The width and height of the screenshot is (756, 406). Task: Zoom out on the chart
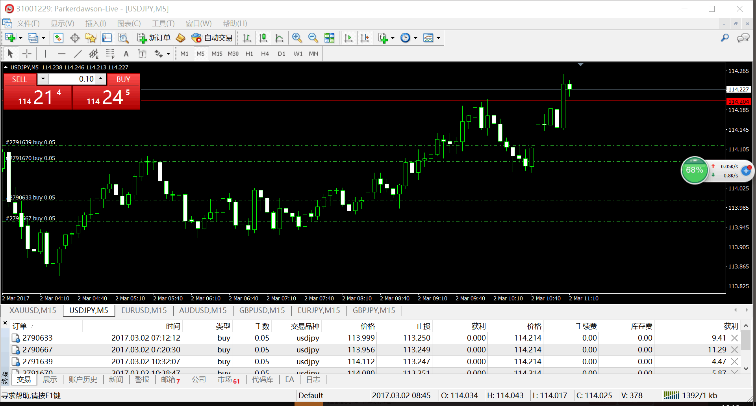coord(313,38)
